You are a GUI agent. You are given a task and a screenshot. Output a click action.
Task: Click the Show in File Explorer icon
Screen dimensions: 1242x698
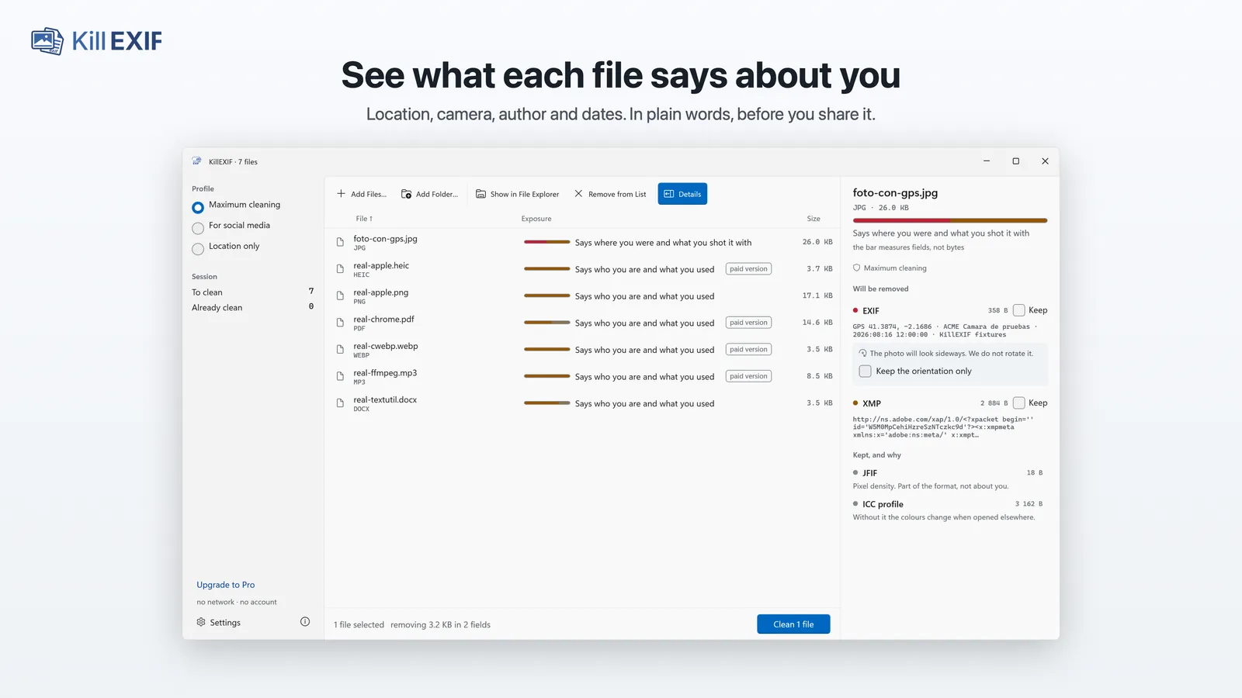[480, 194]
